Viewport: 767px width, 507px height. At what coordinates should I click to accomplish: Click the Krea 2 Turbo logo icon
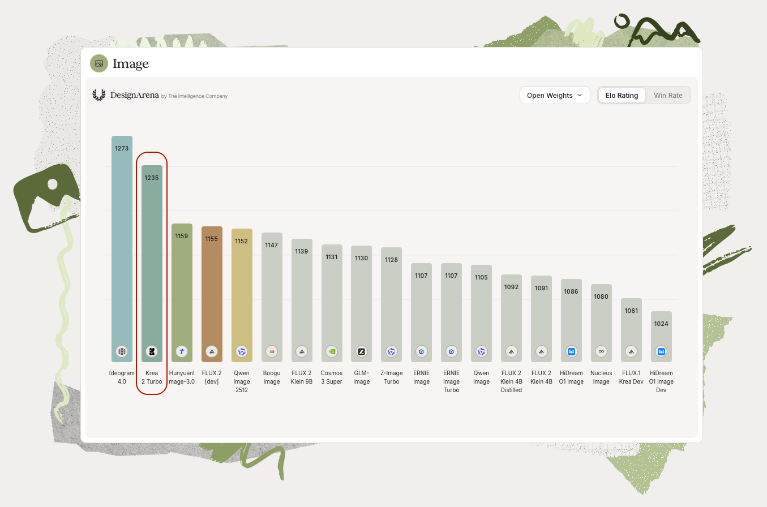pyautogui.click(x=152, y=351)
